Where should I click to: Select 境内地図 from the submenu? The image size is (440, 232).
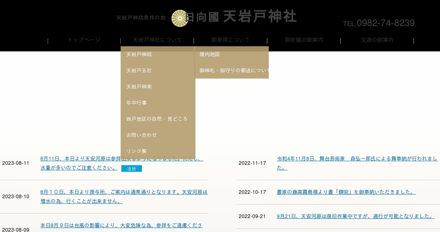tap(210, 54)
